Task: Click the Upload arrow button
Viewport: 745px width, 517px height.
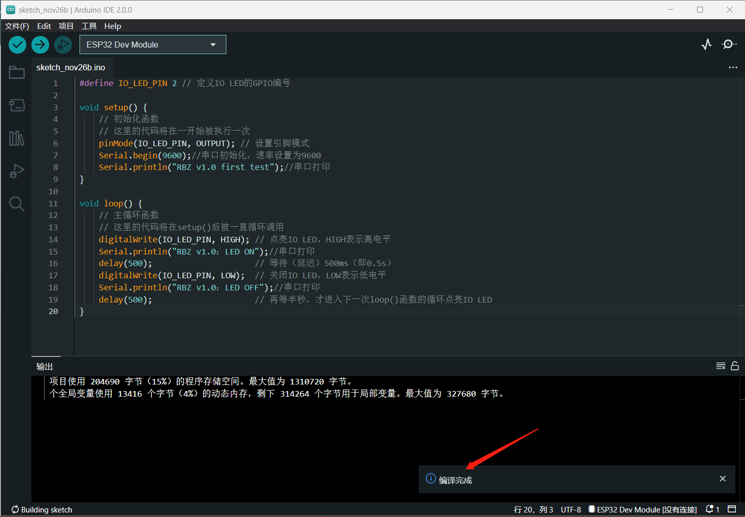Action: click(40, 45)
